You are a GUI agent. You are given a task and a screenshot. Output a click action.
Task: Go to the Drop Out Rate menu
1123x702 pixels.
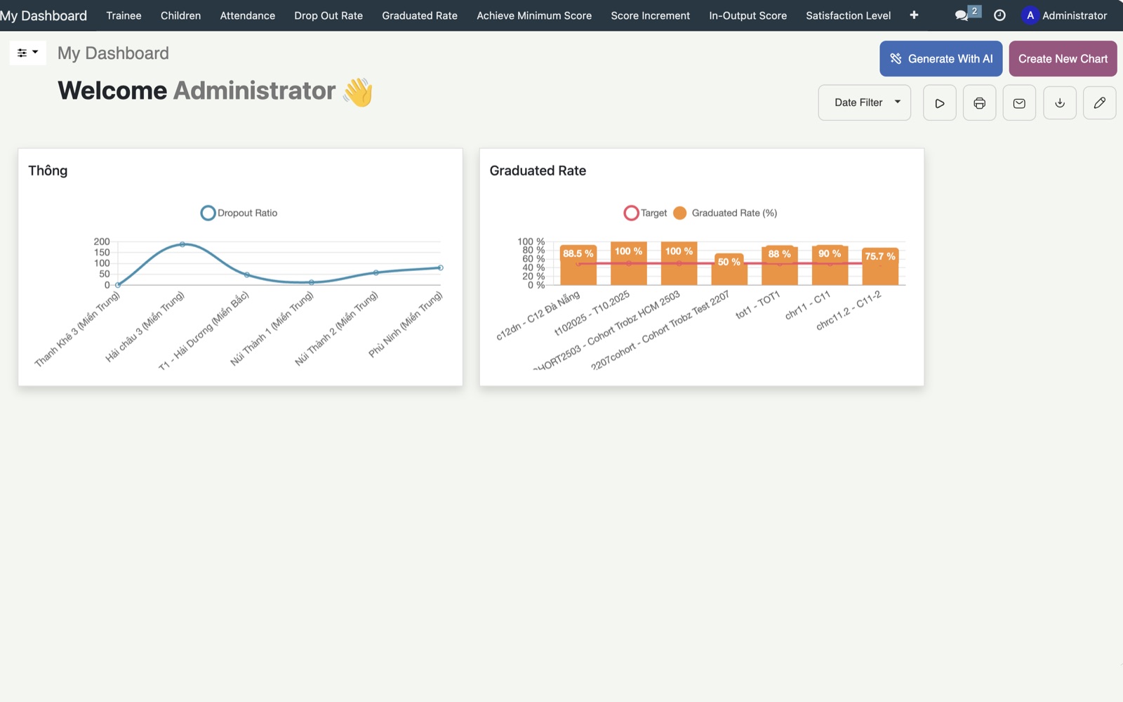click(x=328, y=15)
